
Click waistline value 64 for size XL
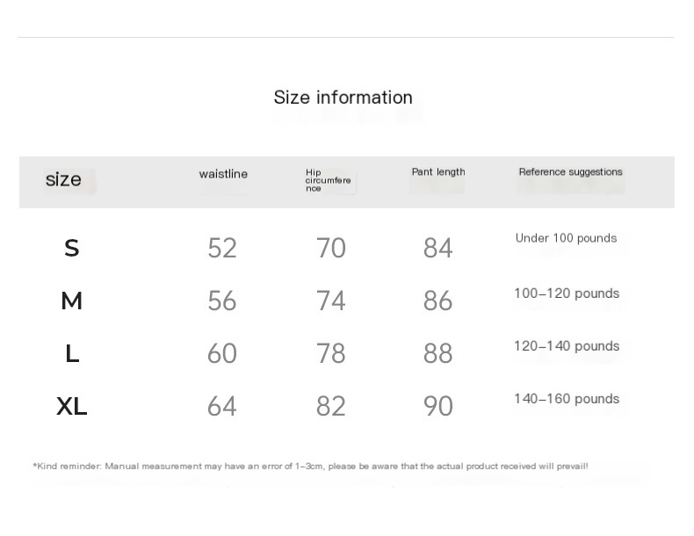(x=222, y=406)
